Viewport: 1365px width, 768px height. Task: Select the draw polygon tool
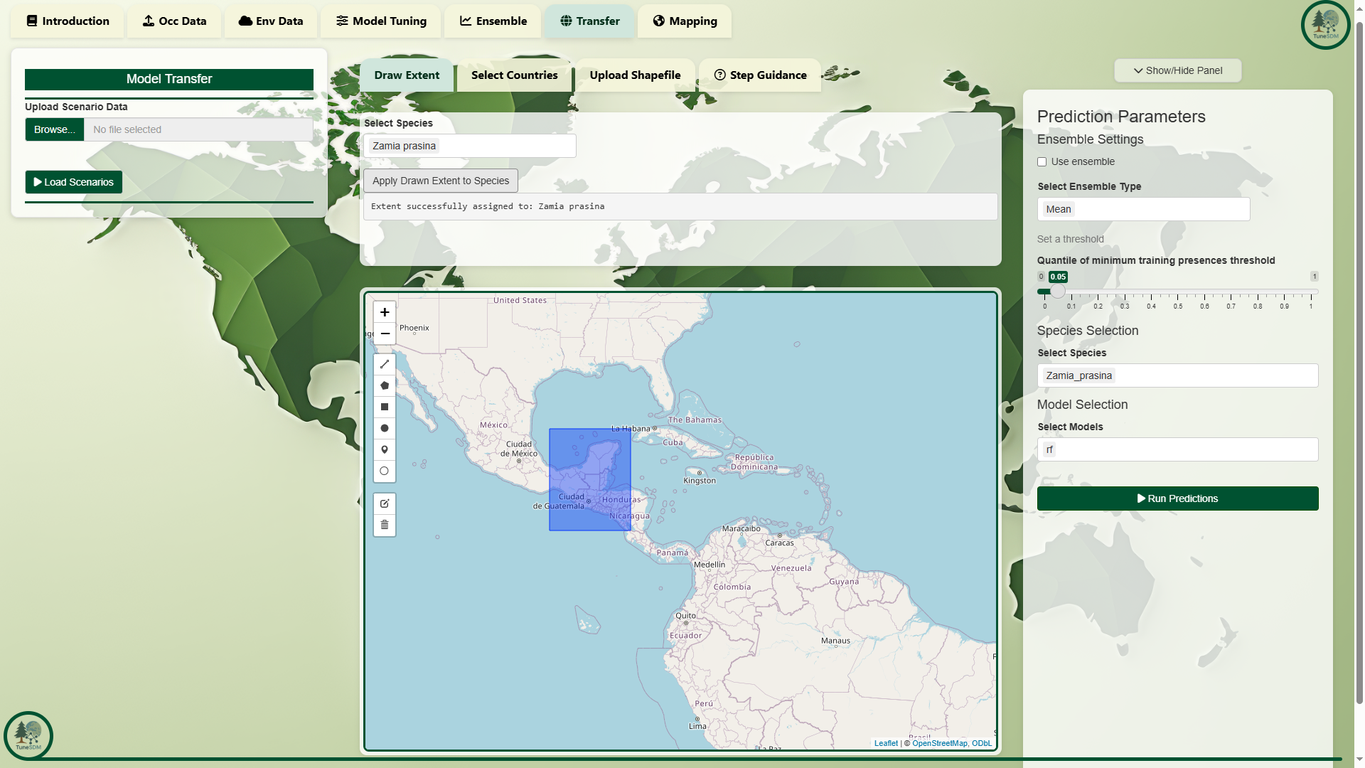[x=385, y=385]
